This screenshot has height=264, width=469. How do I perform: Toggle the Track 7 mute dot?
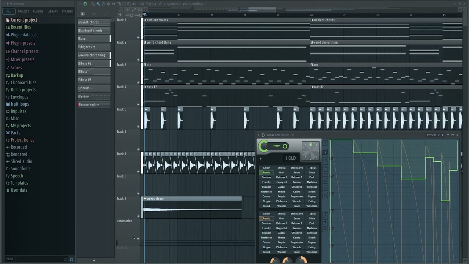138,171
